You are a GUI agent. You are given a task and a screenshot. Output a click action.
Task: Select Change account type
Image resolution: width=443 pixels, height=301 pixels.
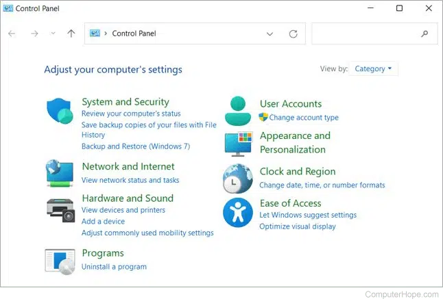point(304,117)
